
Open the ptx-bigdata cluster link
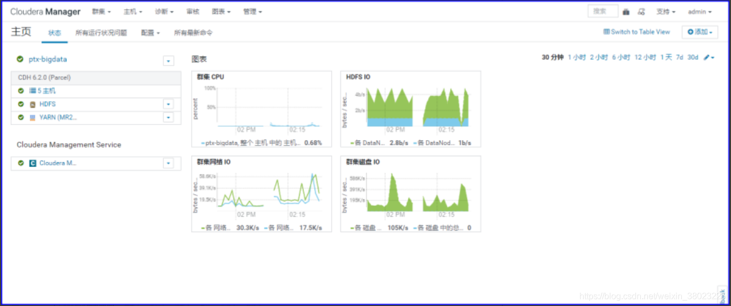click(47, 59)
